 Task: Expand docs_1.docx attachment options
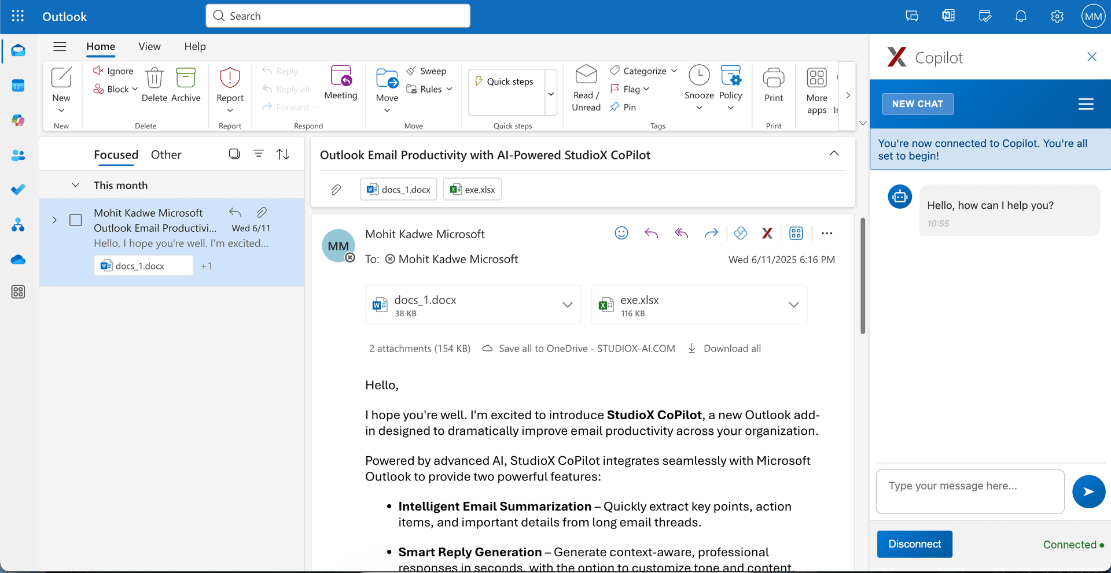(x=567, y=305)
